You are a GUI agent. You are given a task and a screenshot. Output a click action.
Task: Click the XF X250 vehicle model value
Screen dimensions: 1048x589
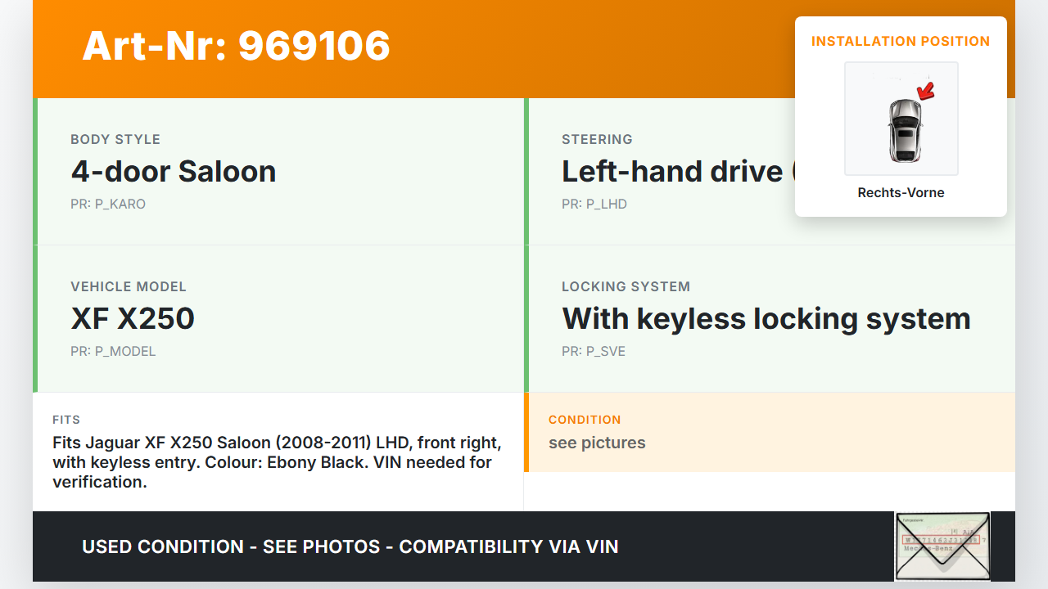pos(133,318)
